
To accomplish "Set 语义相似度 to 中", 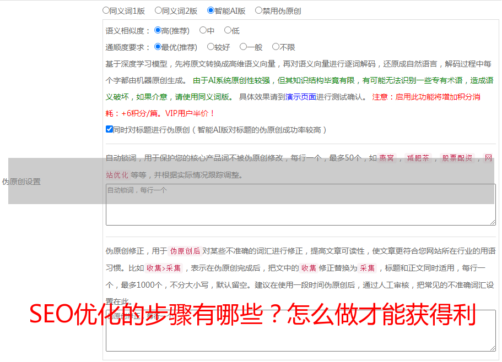I will (x=203, y=30).
